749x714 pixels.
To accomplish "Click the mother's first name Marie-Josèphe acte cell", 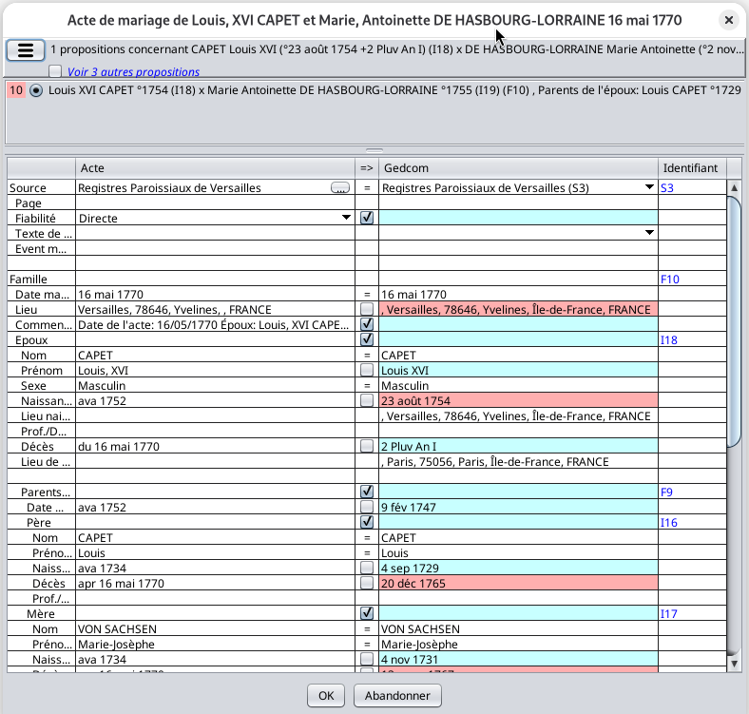I will point(215,645).
